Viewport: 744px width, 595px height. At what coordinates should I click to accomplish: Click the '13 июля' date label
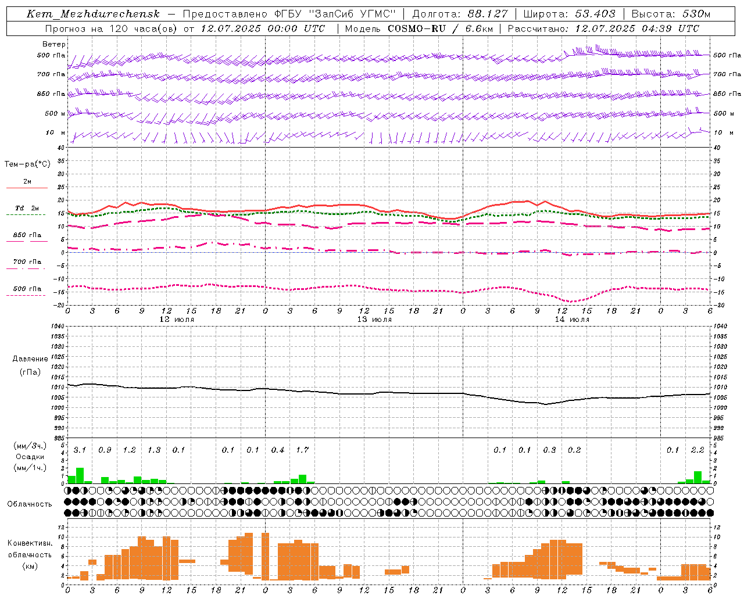[374, 320]
